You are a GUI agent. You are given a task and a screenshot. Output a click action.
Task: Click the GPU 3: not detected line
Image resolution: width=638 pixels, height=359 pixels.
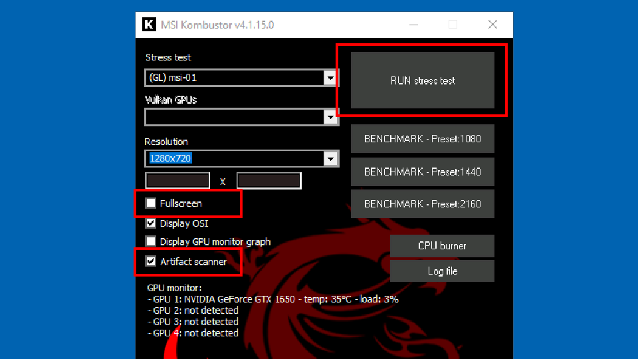(193, 322)
